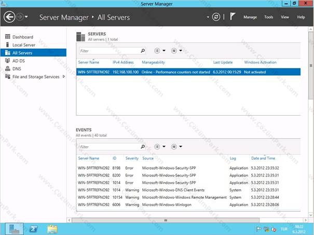
Task: Select the DNS Client Events warning row
Action: (x=188, y=190)
